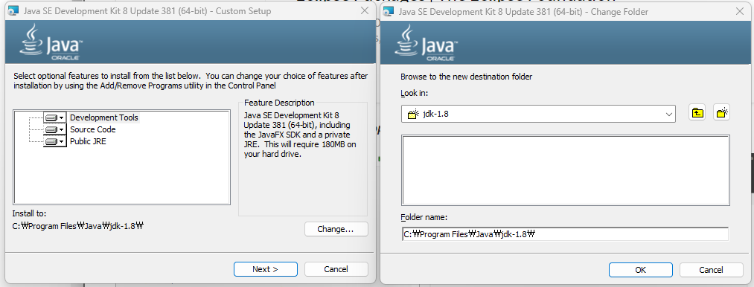Viewport: 754px width, 287px height.
Task: Click the Custom Setup title bar Java icon
Action: [14, 10]
